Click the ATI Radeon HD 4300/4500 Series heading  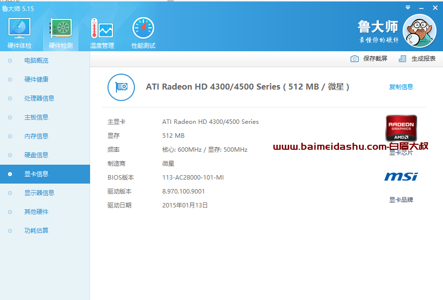pos(247,87)
